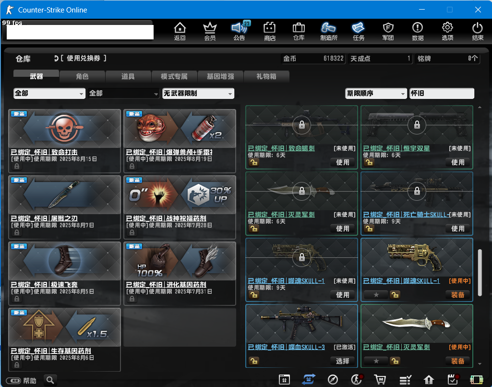Click the checklist icon in bottom bar
Image resolution: width=492 pixels, height=387 pixels.
(x=405, y=379)
